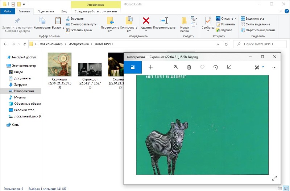Viewport: 290px width, 191px height.
Task: Click the red Удалить delete icon in ribbon
Action: [x=146, y=21]
